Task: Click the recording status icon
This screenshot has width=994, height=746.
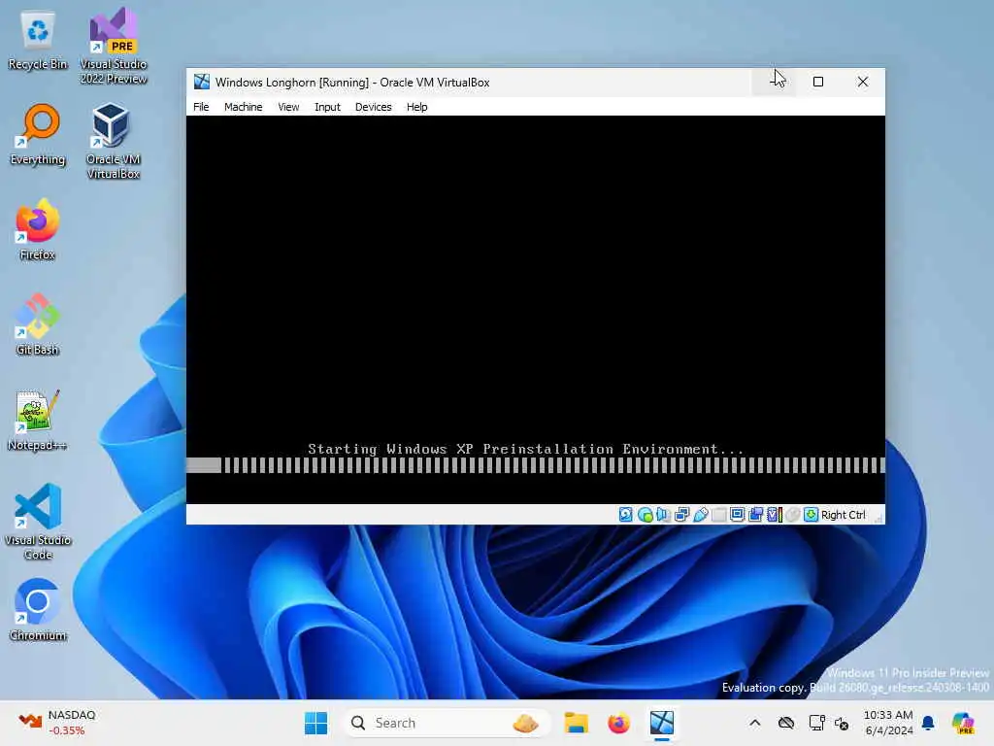Action: tap(755, 515)
